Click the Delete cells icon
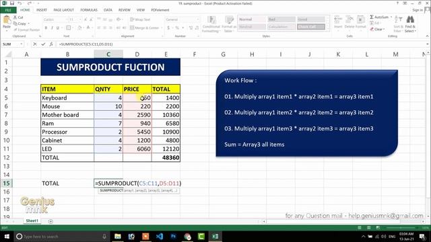This screenshot has height=242, width=431. coord(350,19)
